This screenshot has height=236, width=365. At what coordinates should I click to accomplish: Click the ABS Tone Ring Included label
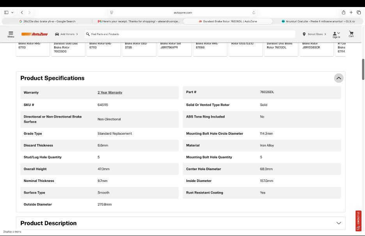pos(205,117)
